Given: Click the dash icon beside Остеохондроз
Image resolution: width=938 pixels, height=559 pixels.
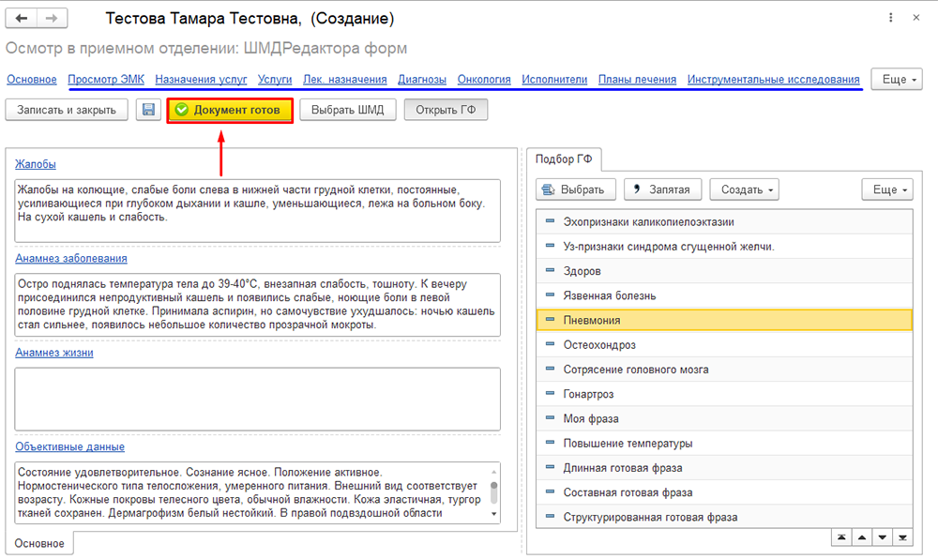Looking at the screenshot, I should tap(550, 344).
